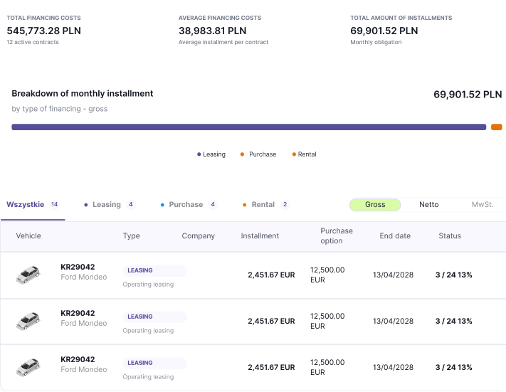Click the car thumbnail in third row
The height and width of the screenshot is (392, 506).
coord(28,367)
